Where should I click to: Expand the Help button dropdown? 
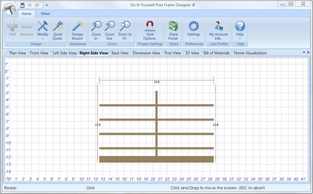tap(240, 30)
